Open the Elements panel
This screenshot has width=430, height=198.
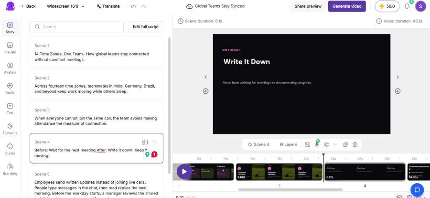[x=10, y=129]
